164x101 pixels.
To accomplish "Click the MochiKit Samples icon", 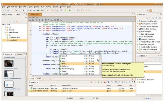I will point(139,44).
